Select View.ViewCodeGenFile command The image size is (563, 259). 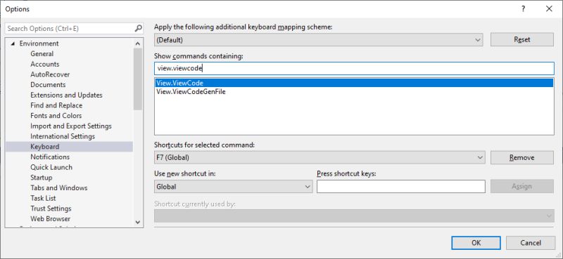click(191, 92)
